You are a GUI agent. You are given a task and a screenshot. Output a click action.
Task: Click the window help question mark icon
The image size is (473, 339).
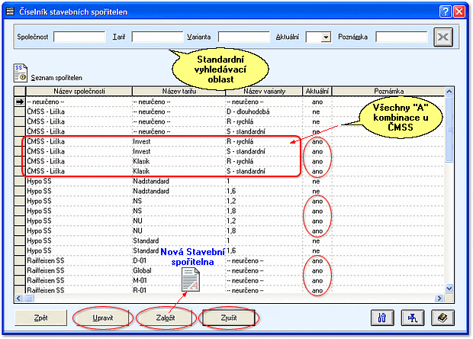(x=445, y=11)
